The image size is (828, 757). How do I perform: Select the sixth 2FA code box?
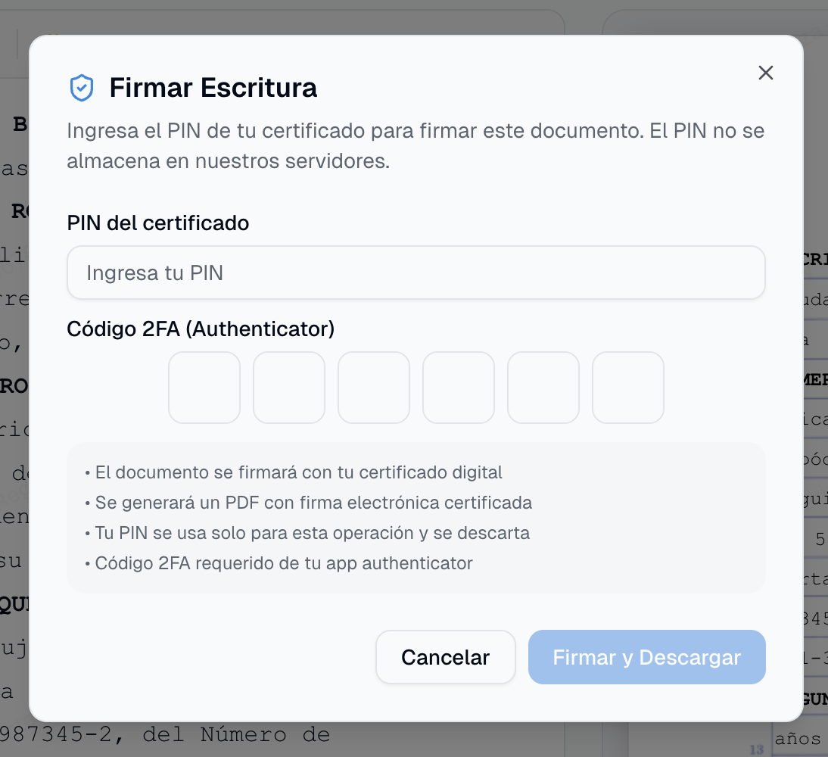click(627, 387)
